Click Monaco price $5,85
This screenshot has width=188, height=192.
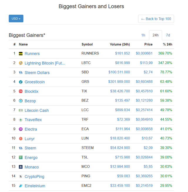pyautogui.click(x=148, y=167)
